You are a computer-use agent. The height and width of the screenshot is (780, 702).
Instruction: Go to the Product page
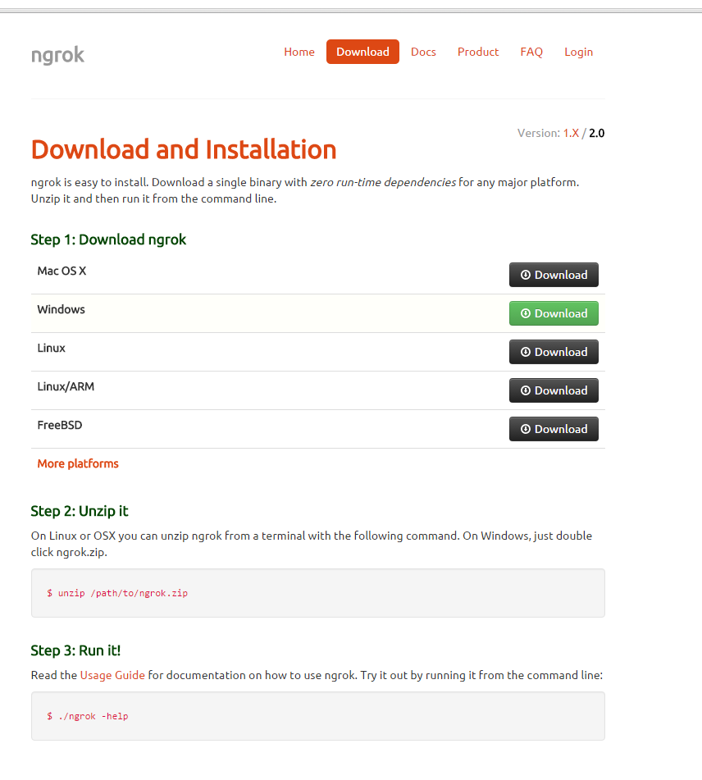point(478,52)
